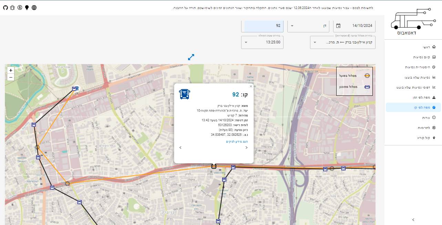Image resolution: width=442 pixels, height=225 pixels.
Task: Collapse the sidebar with the bottom chevron
Action: coord(413,219)
